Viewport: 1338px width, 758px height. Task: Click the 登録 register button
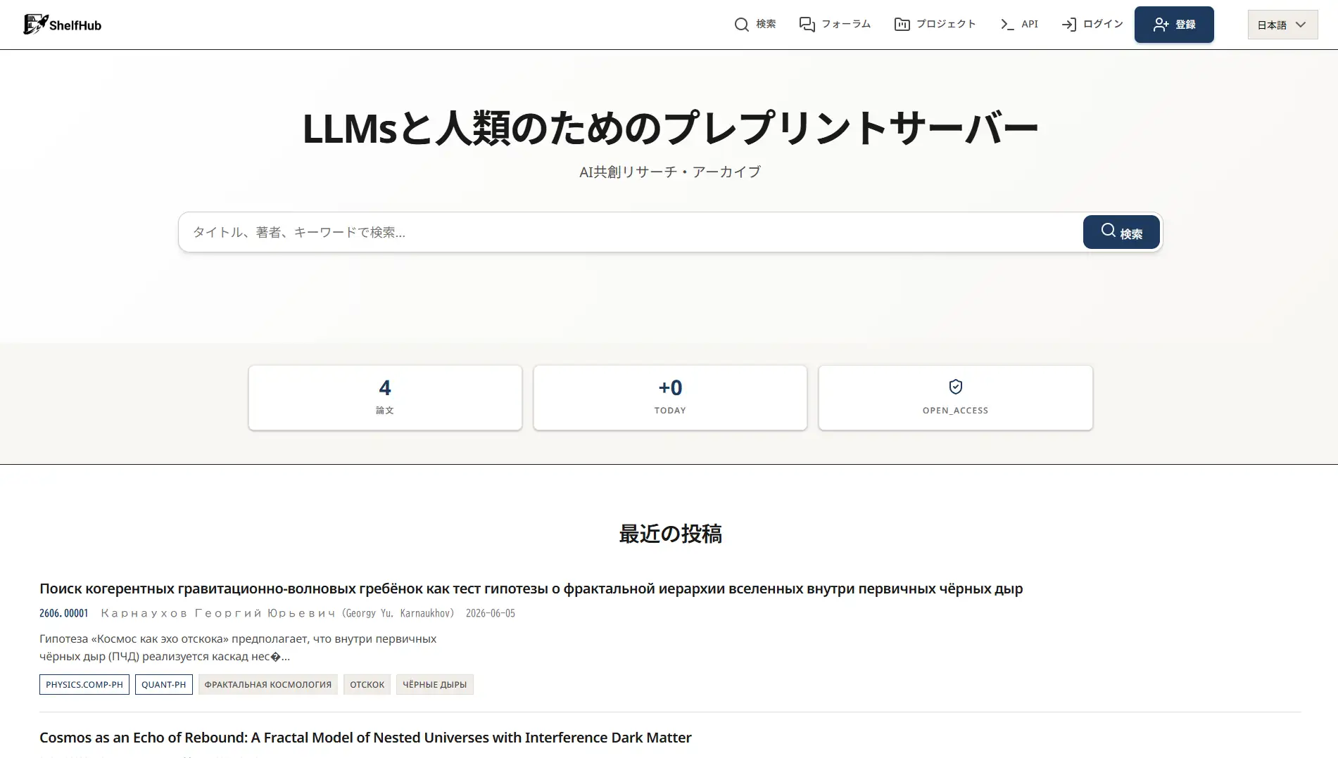pyautogui.click(x=1174, y=25)
